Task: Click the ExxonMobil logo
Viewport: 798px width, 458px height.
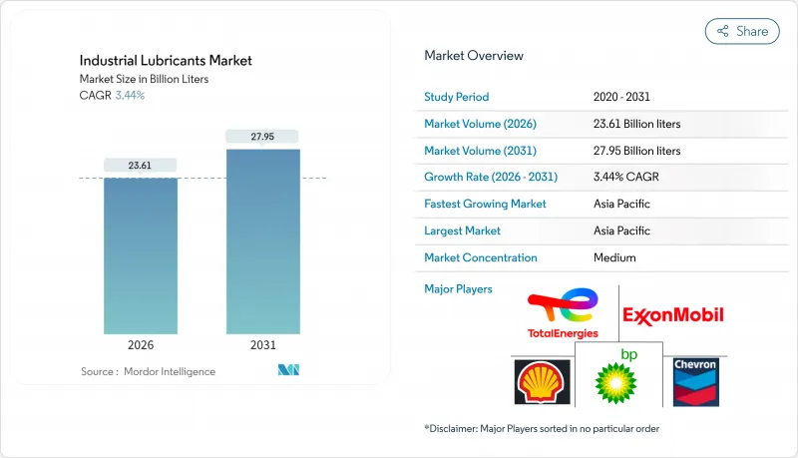Action: [673, 315]
